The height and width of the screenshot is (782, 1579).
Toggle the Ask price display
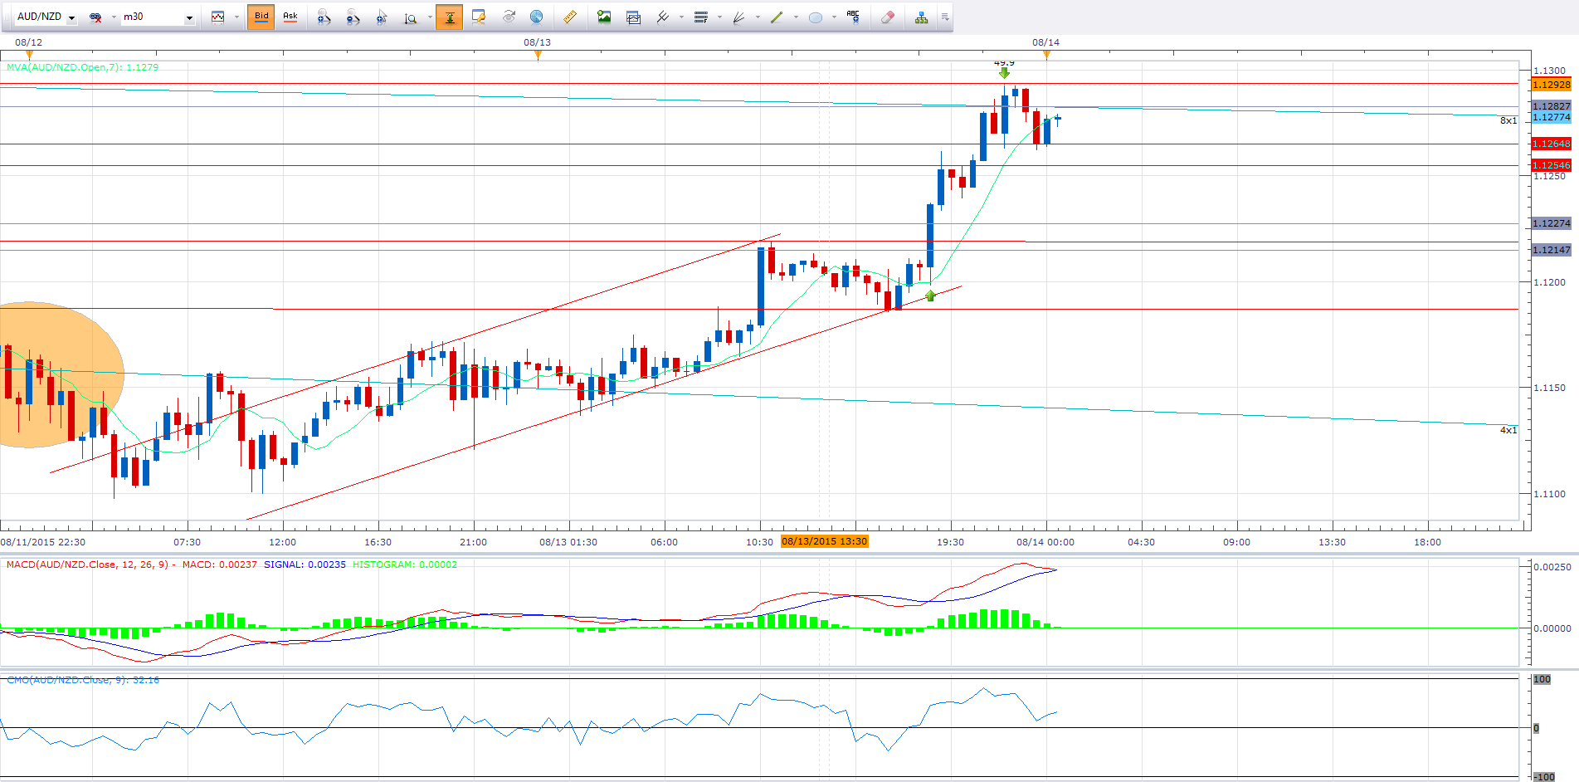point(290,17)
